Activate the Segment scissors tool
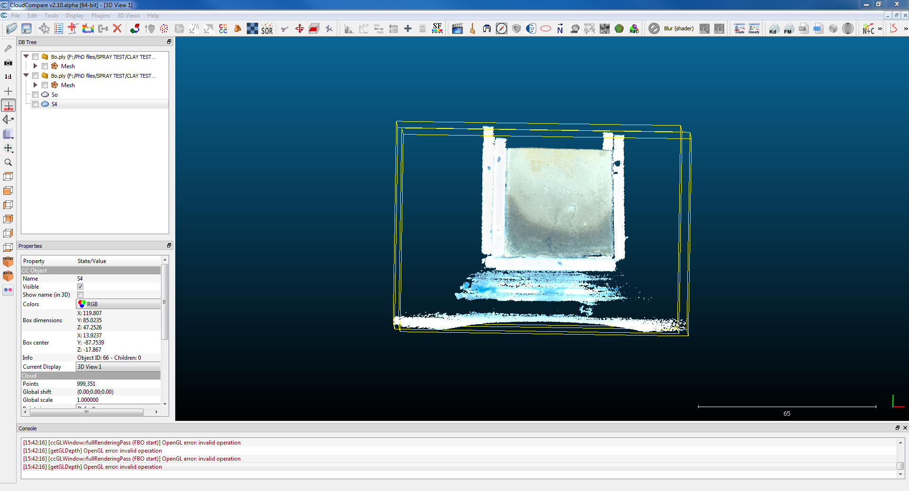Image resolution: width=909 pixels, height=491 pixels. click(285, 28)
